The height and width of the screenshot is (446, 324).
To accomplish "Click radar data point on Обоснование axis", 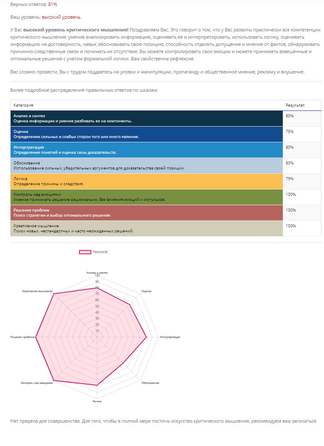I will point(123,363).
